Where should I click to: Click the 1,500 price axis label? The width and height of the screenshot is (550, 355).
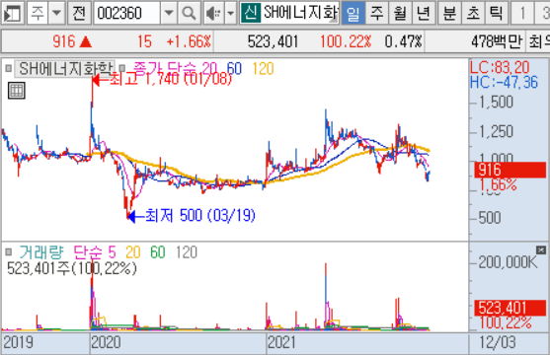496,102
